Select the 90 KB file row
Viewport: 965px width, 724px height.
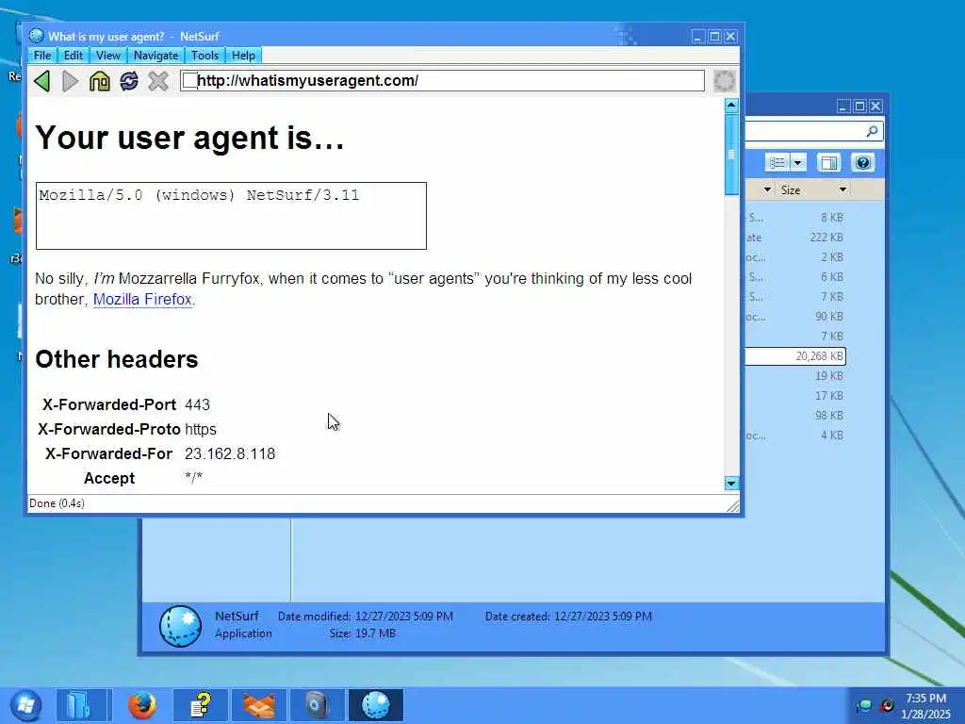pos(795,317)
